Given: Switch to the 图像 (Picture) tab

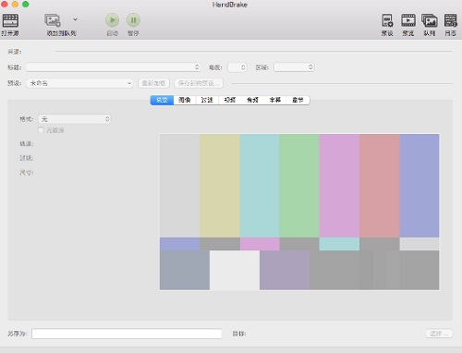Looking at the screenshot, I should [x=185, y=100].
